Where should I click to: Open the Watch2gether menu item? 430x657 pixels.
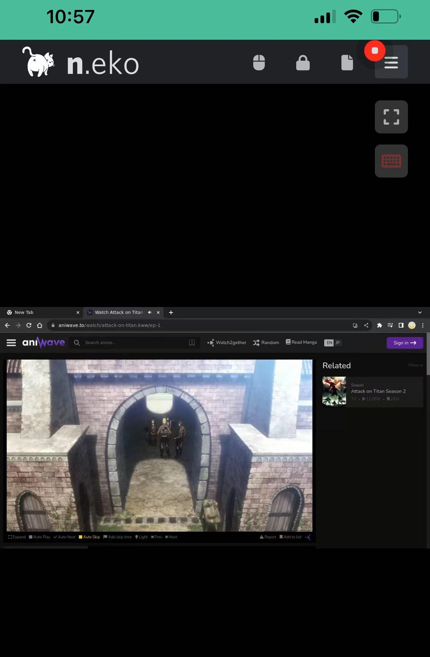tap(227, 343)
